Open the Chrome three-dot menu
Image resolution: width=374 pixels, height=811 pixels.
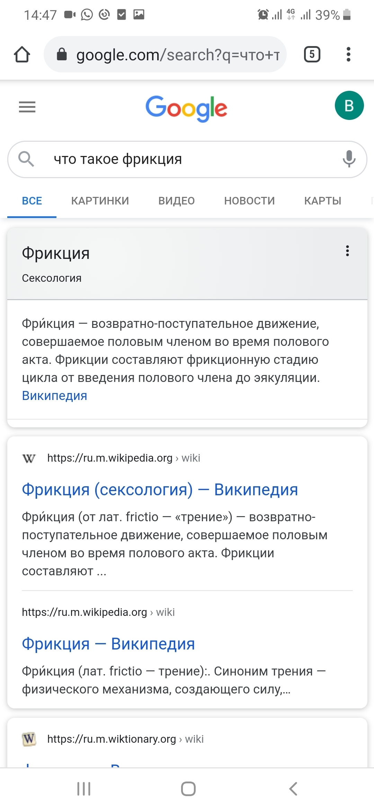[x=348, y=54]
